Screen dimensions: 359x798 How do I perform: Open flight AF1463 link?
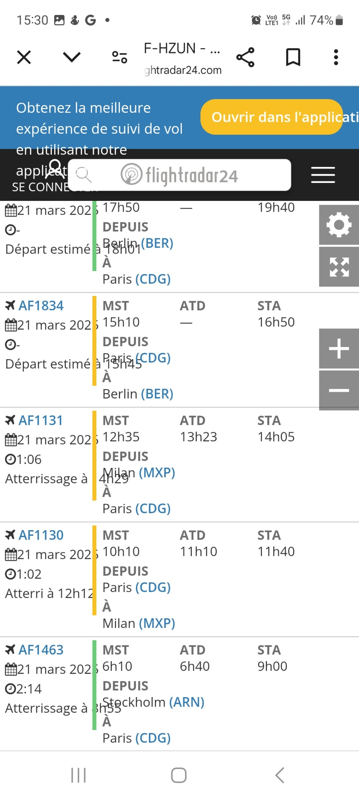pyautogui.click(x=41, y=650)
